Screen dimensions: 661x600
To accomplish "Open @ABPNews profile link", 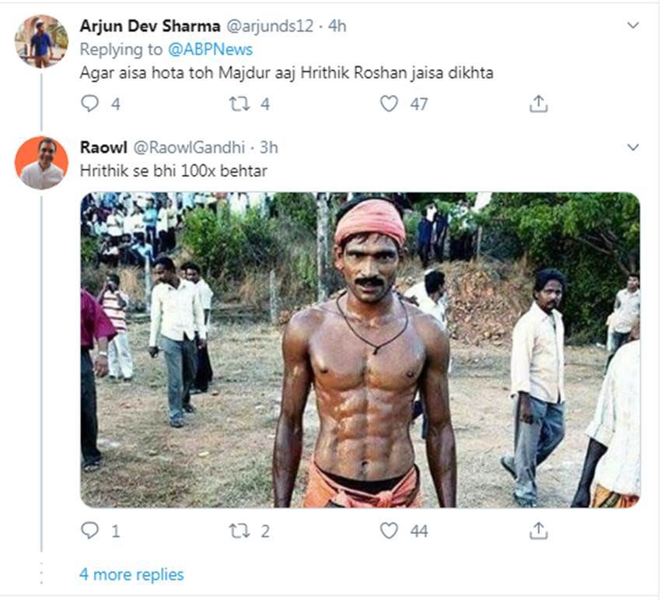I will click(x=210, y=49).
